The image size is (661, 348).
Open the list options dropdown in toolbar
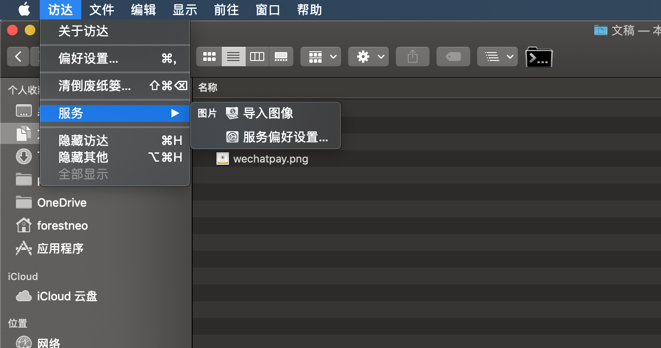498,57
